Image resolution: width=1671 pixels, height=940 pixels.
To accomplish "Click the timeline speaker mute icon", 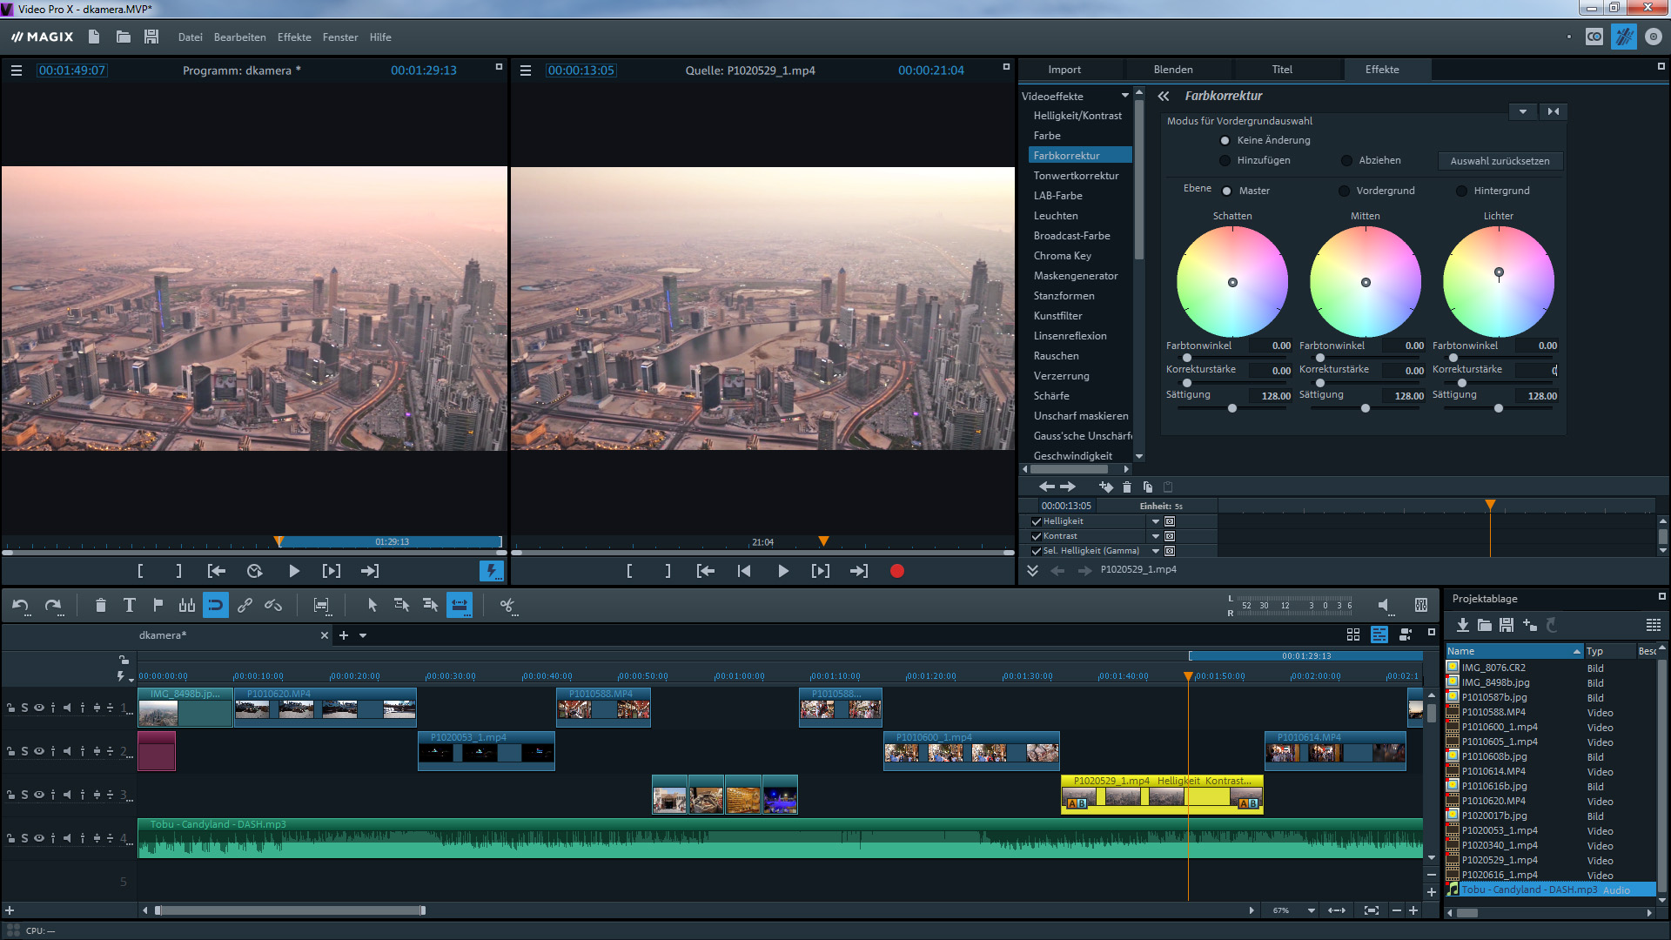I will coord(1384,605).
